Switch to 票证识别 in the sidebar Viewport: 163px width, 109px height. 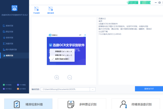(x=8, y=32)
